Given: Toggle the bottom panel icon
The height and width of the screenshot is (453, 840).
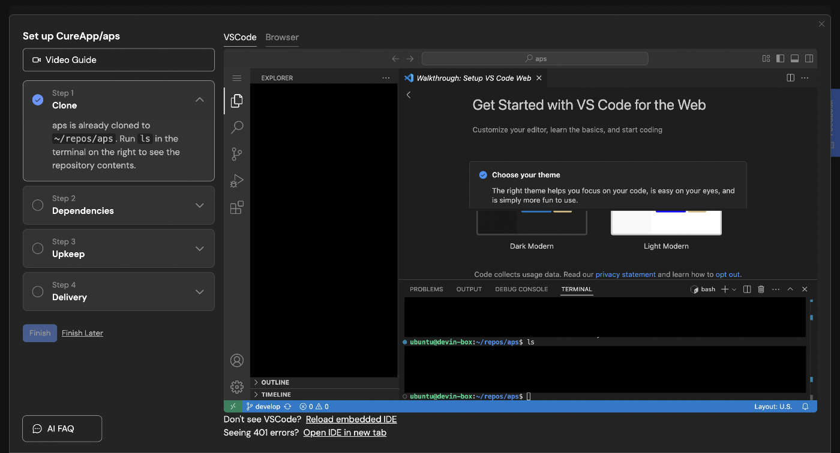Looking at the screenshot, I should [795, 59].
